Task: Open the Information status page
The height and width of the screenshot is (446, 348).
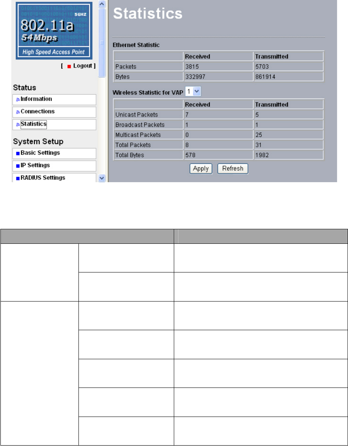Action: point(54,100)
